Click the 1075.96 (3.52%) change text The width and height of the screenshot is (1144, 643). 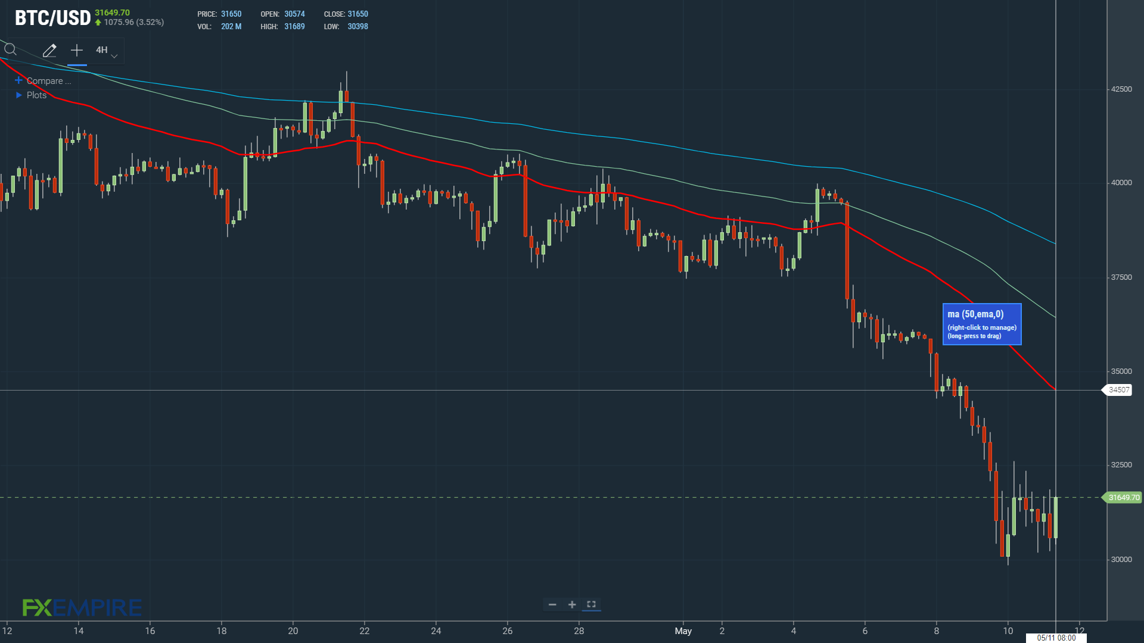133,23
